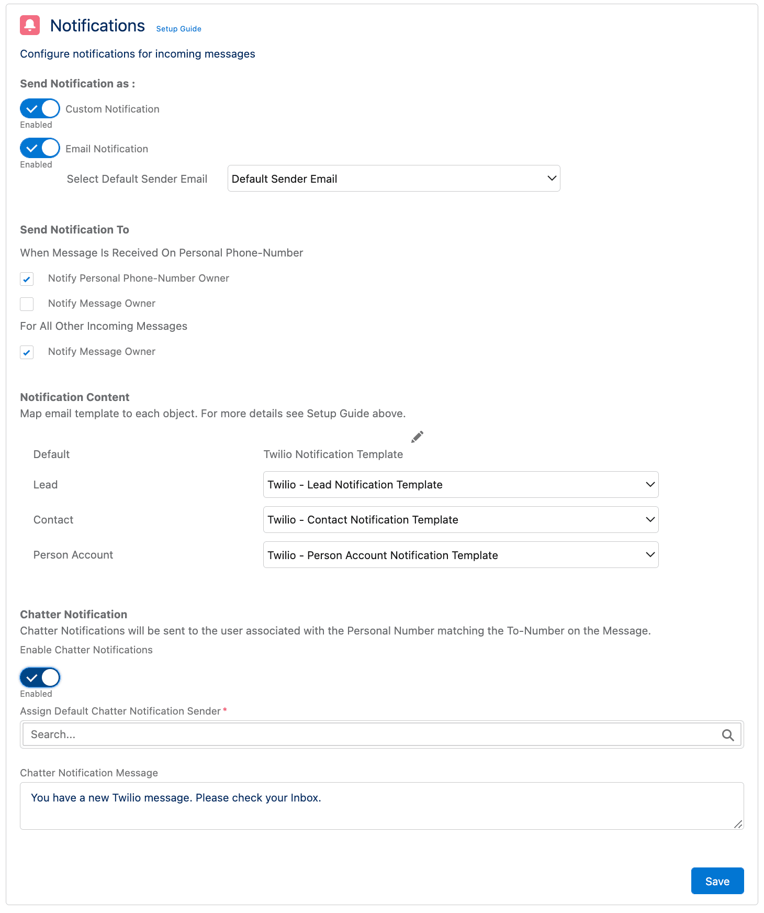Open the Contact notification template dropdown
Screen dimensions: 764x913
(460, 520)
